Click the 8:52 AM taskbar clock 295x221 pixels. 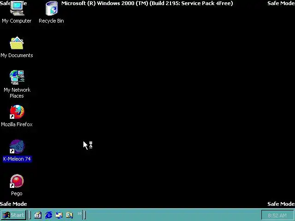click(277, 215)
